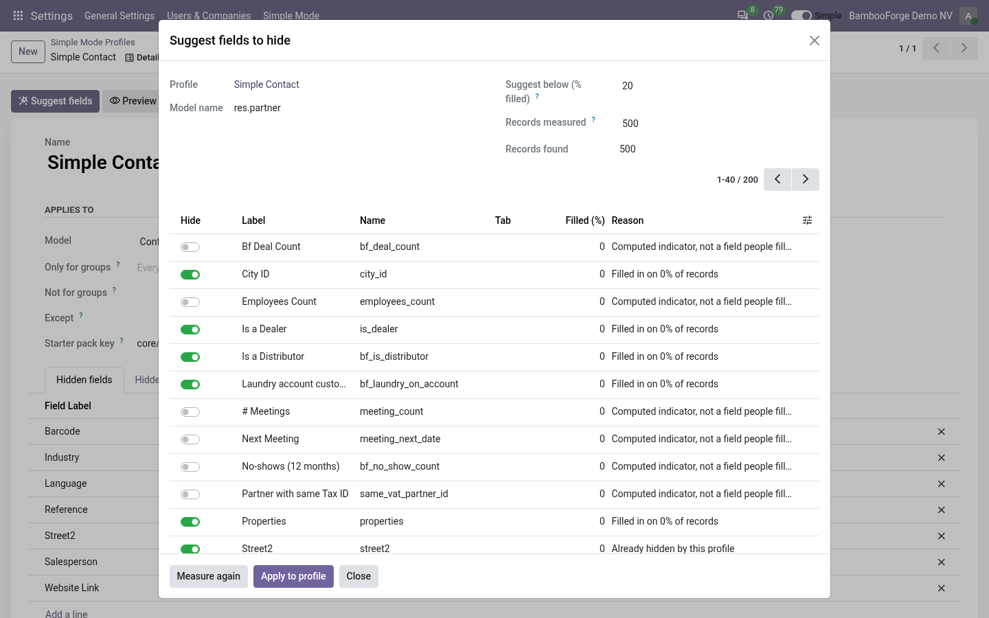This screenshot has height=618, width=989.
Task: Sort by Filled (%) column header
Action: pyautogui.click(x=585, y=220)
